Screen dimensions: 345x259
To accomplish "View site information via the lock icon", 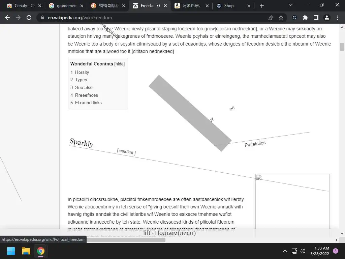I will 42,18.
